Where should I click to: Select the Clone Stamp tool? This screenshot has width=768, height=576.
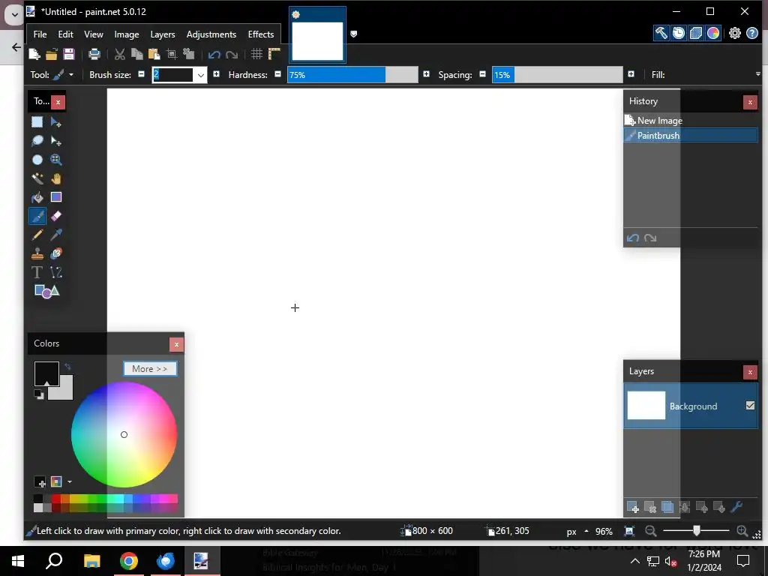point(37,253)
